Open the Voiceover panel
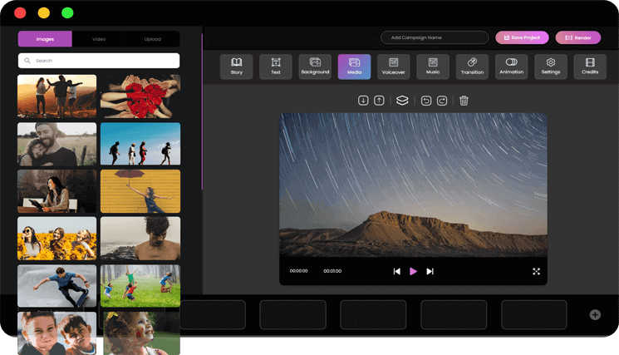 [393, 67]
